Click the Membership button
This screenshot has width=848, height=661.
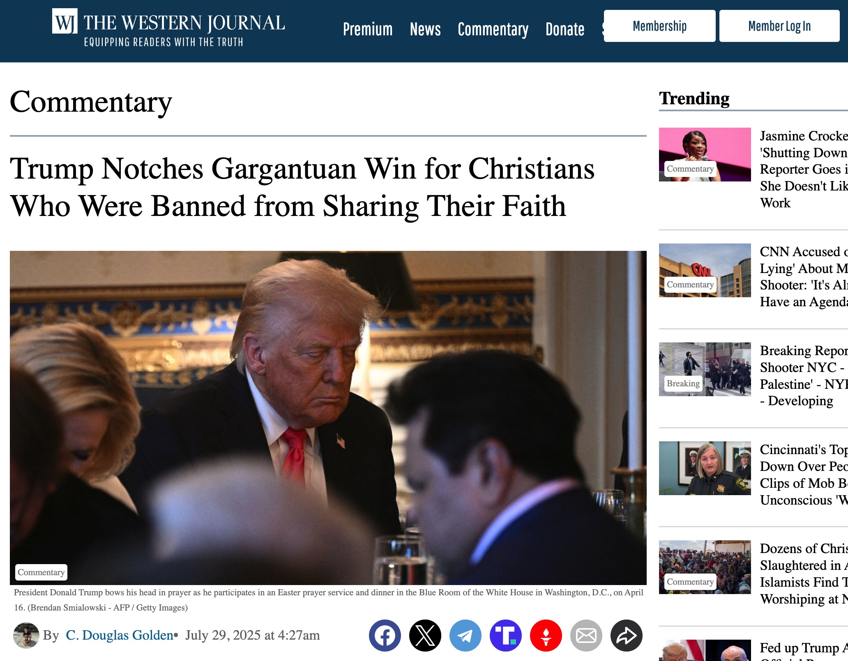pyautogui.click(x=659, y=26)
